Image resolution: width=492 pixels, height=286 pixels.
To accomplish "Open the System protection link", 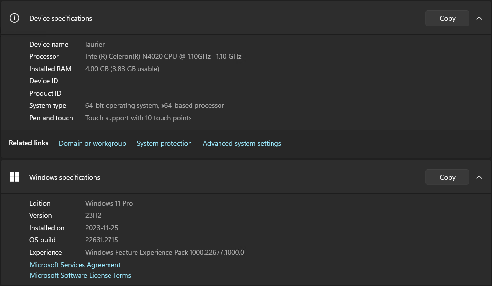I will coord(164,143).
